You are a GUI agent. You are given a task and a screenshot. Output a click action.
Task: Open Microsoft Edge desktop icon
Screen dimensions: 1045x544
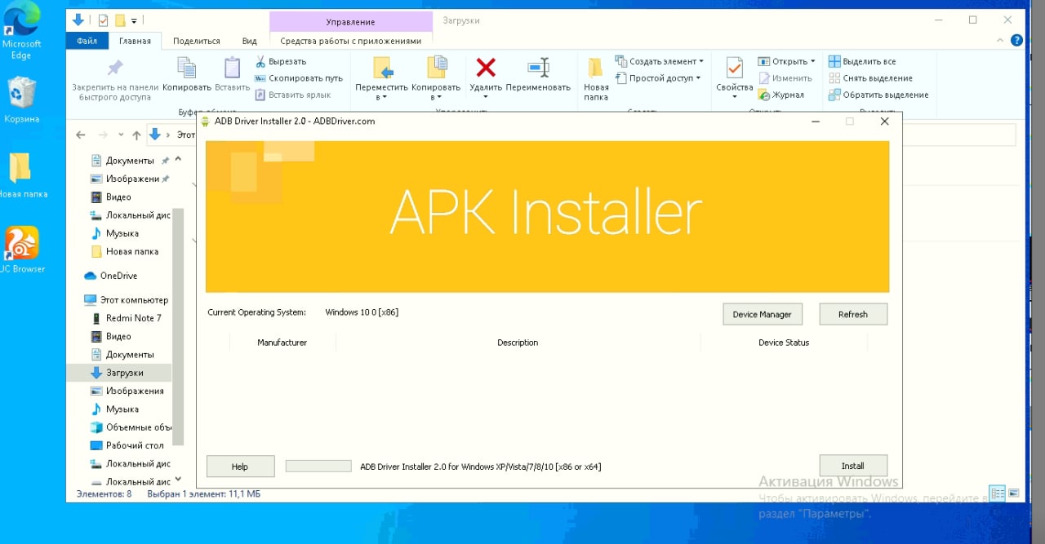21,32
